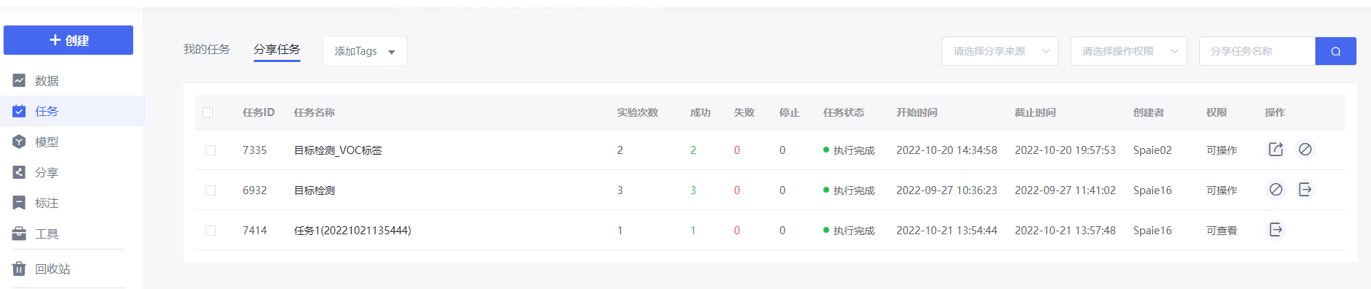Click the cancel-share icon for task 6932
This screenshot has height=289, width=1371.
click(x=1275, y=190)
